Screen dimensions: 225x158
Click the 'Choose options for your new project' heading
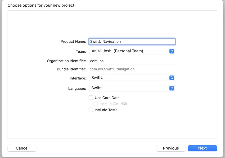pyautogui.click(x=42, y=5)
